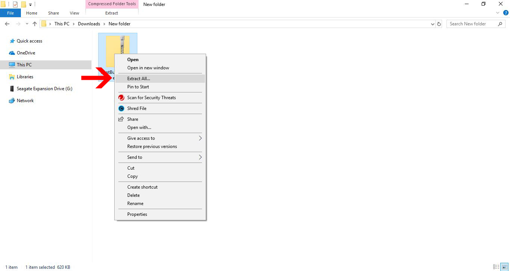
Task: Click the Trend Micro scan icon
Action: point(121,98)
